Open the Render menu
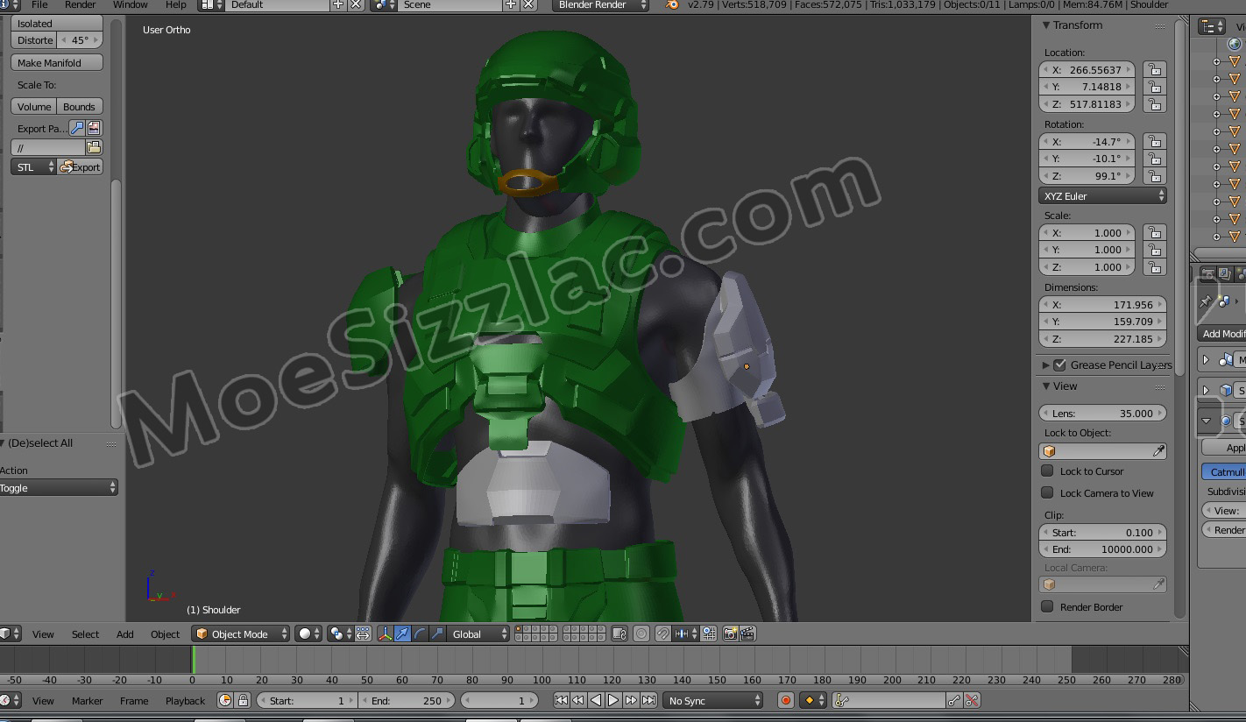 (x=80, y=4)
